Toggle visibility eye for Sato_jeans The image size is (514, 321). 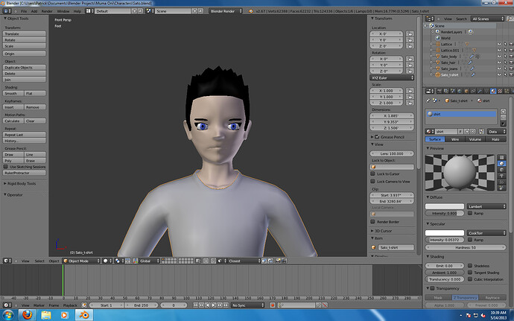(499, 69)
